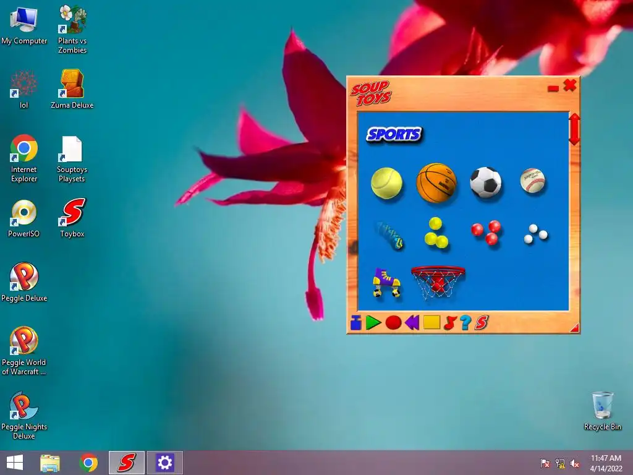Select the PowerISO desktop icon
The height and width of the screenshot is (475, 633).
(24, 218)
